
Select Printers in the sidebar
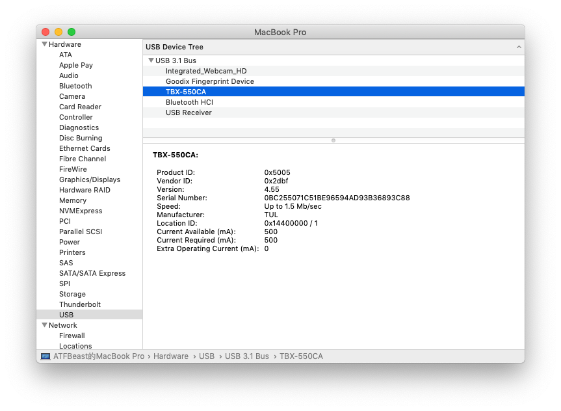pyautogui.click(x=72, y=252)
